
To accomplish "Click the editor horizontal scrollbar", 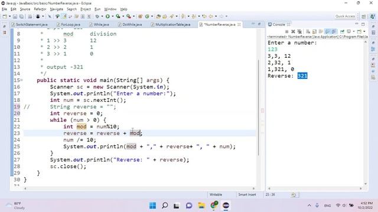I will click(139, 188).
